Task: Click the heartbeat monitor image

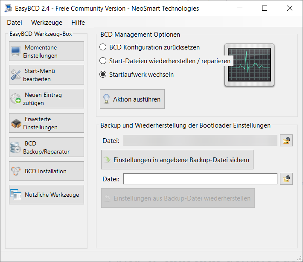Action: tap(249, 65)
